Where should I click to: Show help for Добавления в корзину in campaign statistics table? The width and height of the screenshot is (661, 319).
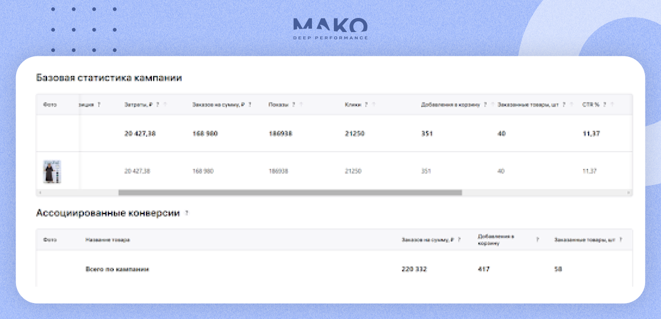[485, 104]
